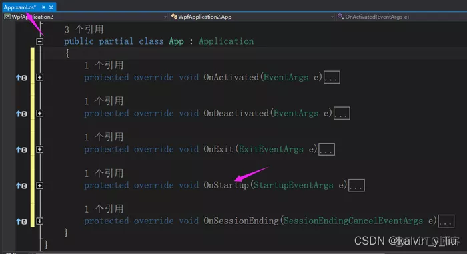
Task: Click the 'StartupEventArgs' type name
Action: coord(294,186)
